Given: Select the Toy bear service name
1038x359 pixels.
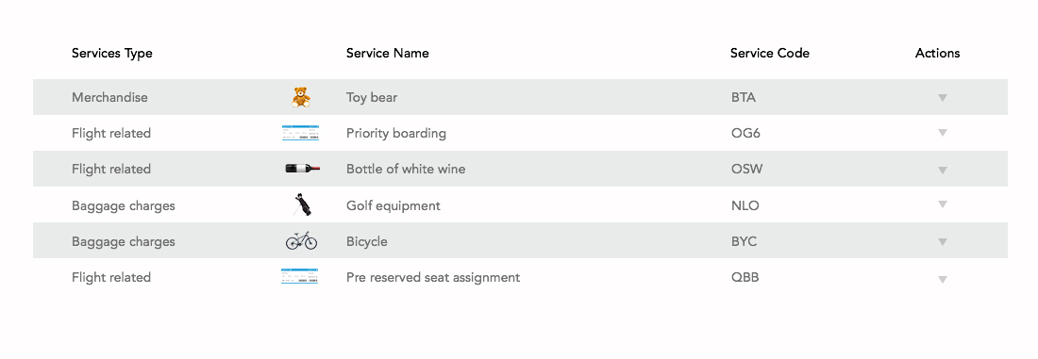Looking at the screenshot, I should [x=372, y=97].
